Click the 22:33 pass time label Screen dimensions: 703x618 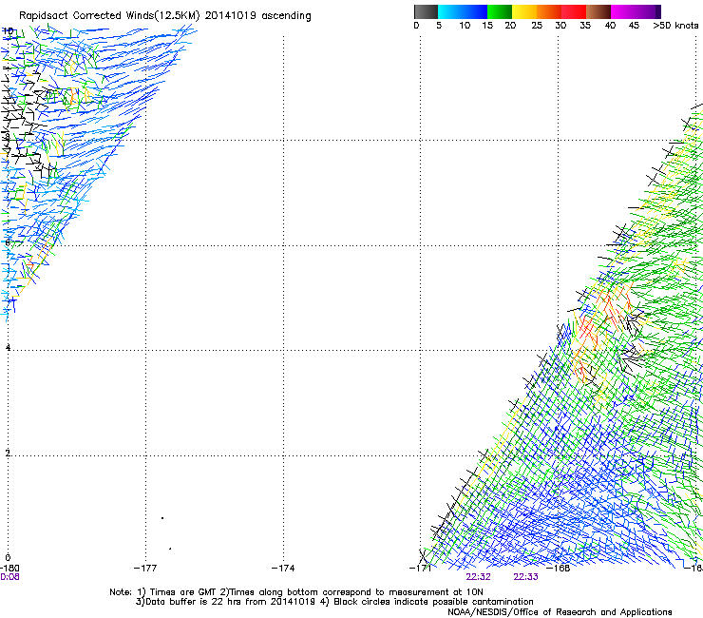tap(525, 577)
